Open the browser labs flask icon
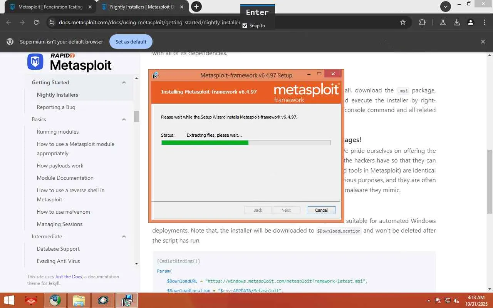Viewport: 493px width, 308px height. [x=443, y=22]
